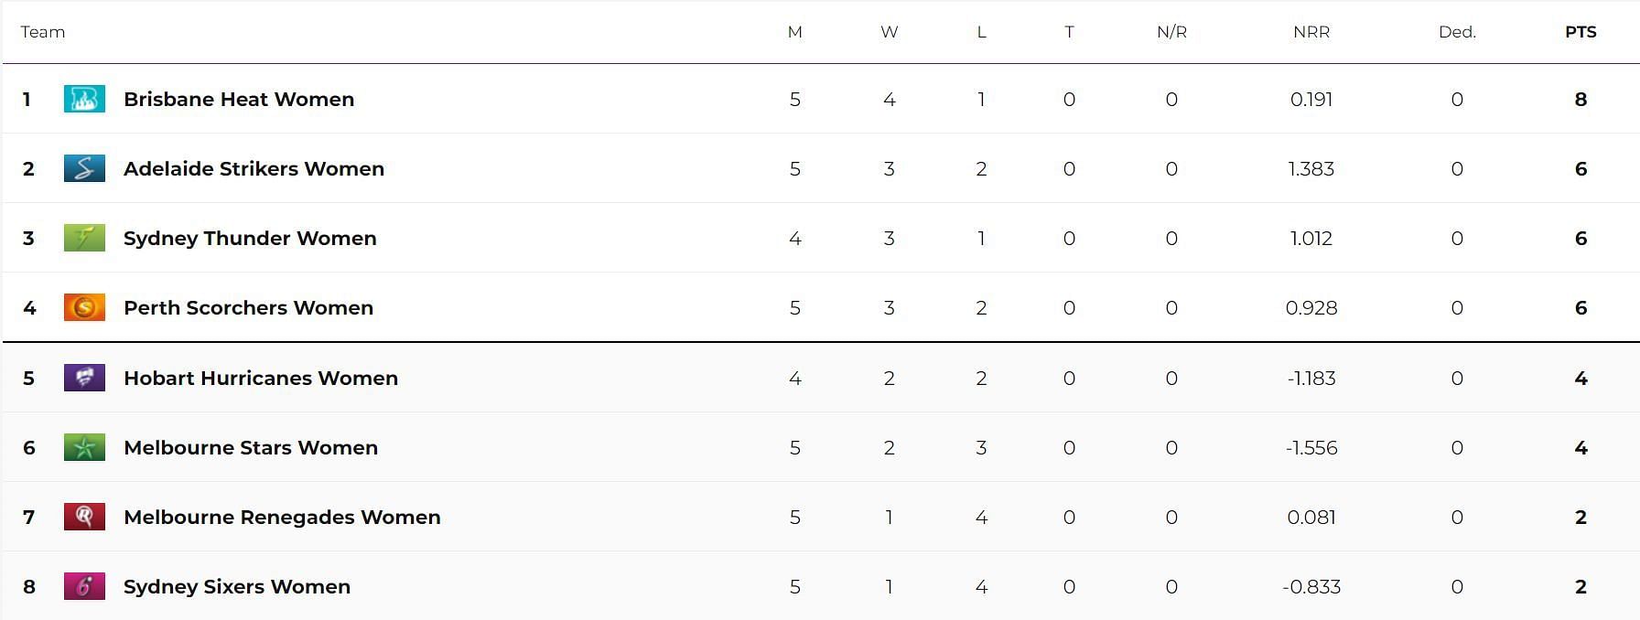Click the PTS column header

point(1581,32)
